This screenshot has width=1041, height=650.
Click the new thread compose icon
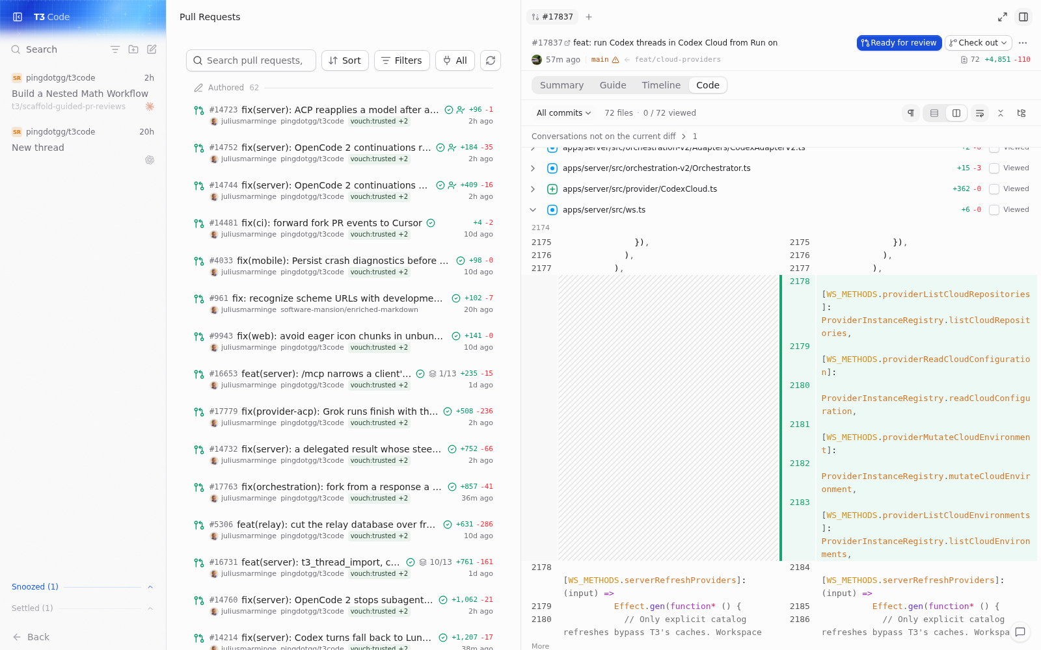(152, 49)
